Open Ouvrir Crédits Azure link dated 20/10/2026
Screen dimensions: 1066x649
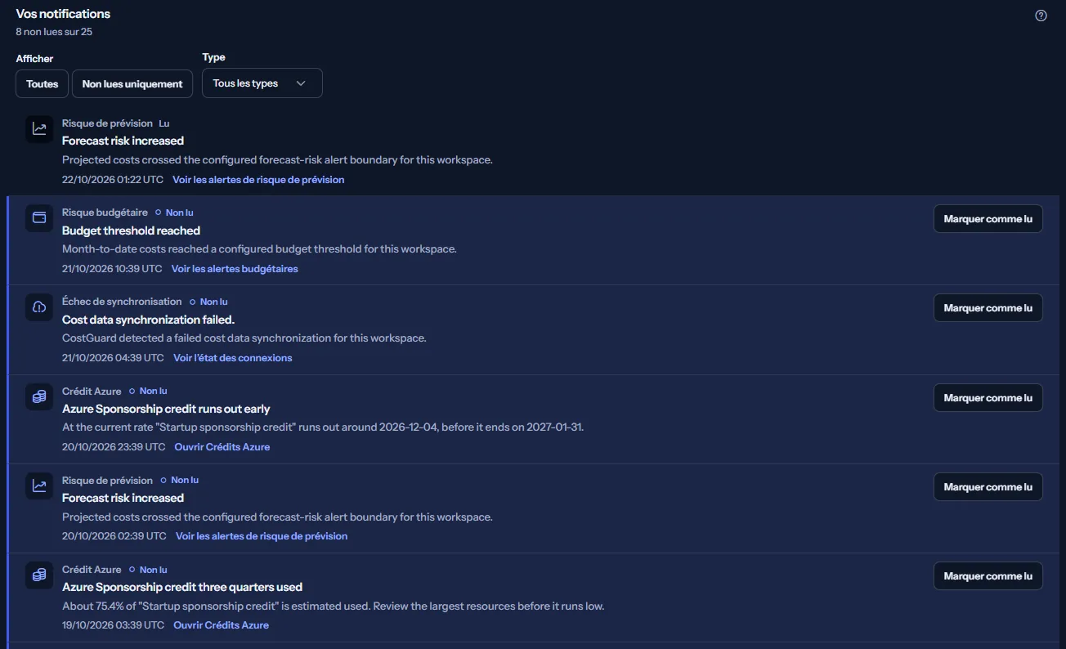[222, 447]
